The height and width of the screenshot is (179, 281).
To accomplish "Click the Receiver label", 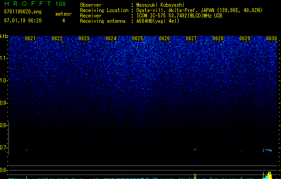I will tap(91, 16).
